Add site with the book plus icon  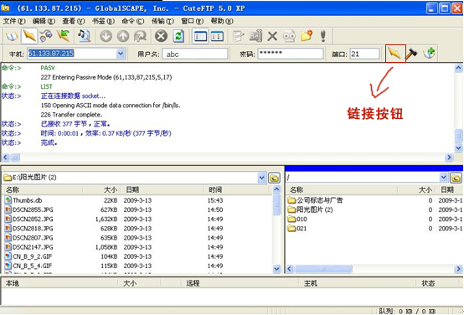(429, 54)
